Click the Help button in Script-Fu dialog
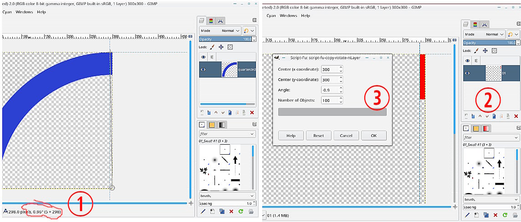521x222 pixels. tap(291, 136)
